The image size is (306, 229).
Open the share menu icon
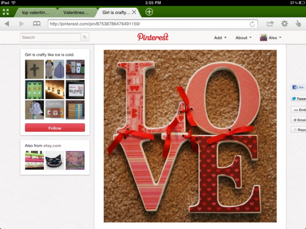270,24
